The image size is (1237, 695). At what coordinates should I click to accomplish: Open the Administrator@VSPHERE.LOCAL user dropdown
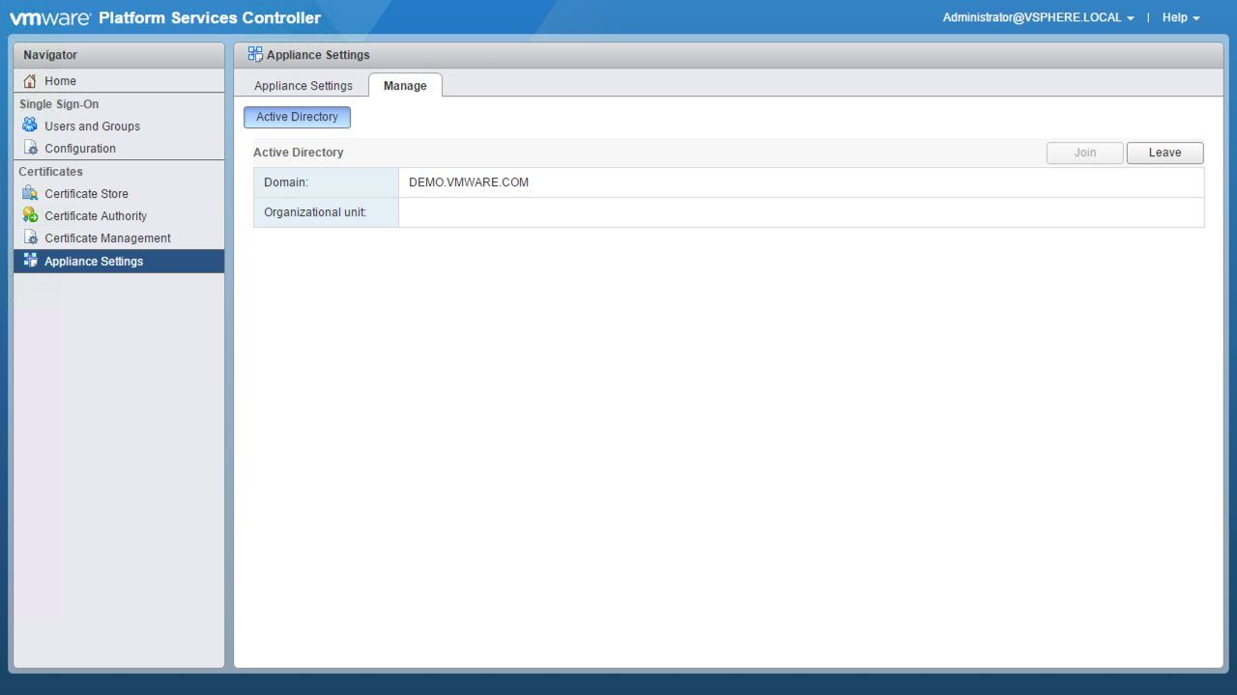pyautogui.click(x=1038, y=17)
